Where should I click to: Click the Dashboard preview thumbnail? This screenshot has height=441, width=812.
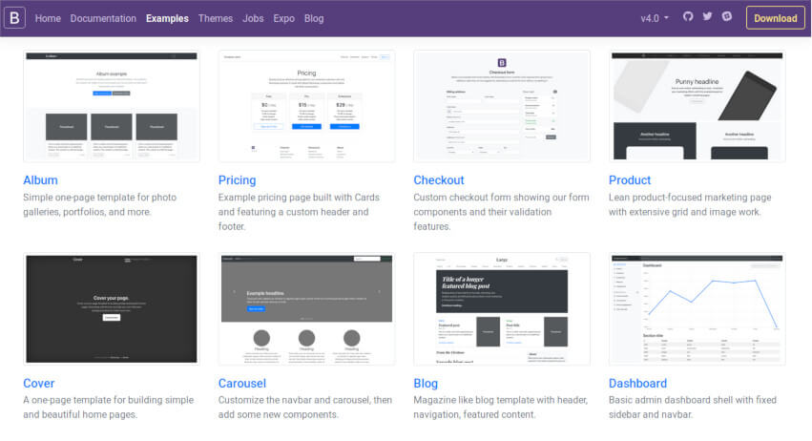697,309
